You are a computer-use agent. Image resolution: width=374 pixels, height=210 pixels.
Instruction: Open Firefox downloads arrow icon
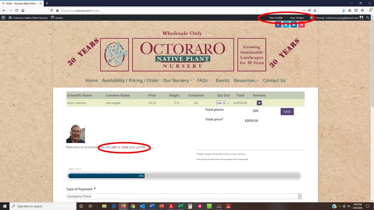click(343, 10)
